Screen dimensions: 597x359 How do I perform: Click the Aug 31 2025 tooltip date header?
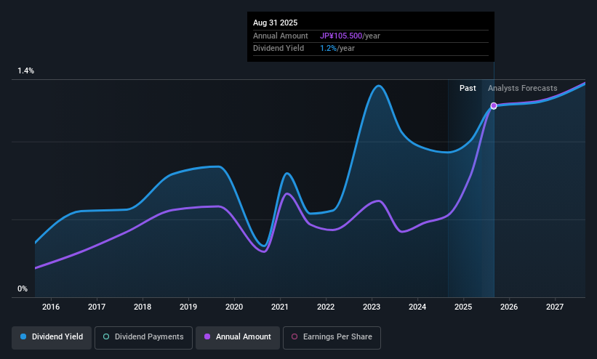[276, 23]
